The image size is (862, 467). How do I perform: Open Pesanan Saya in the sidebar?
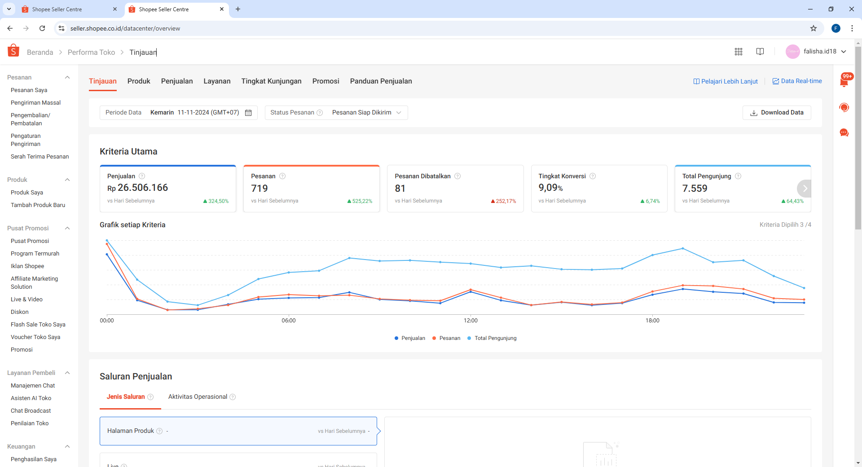click(x=29, y=90)
